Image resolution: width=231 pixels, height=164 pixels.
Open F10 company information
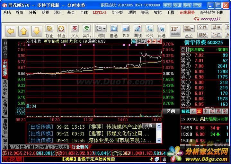[126, 31]
